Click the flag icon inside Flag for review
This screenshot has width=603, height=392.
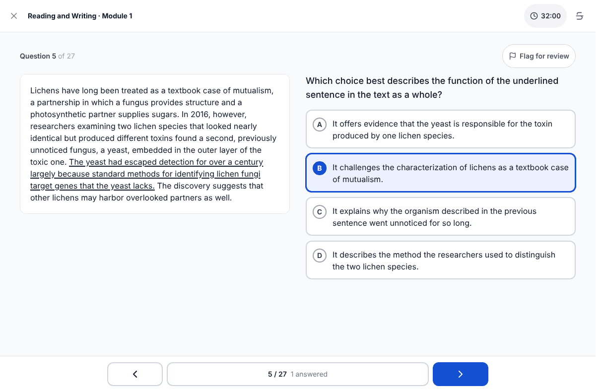tap(513, 56)
